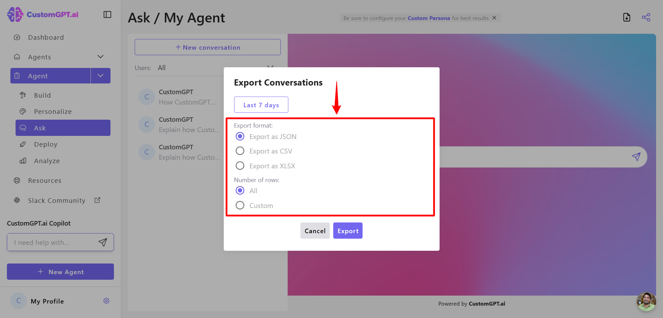Open the Analyze menu item
Image resolution: width=663 pixels, height=318 pixels.
point(47,161)
